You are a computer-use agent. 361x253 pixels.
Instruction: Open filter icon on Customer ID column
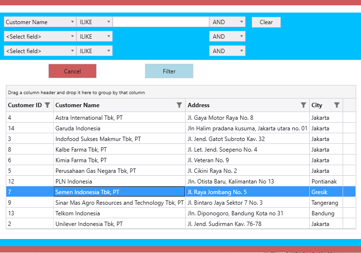tap(47, 105)
